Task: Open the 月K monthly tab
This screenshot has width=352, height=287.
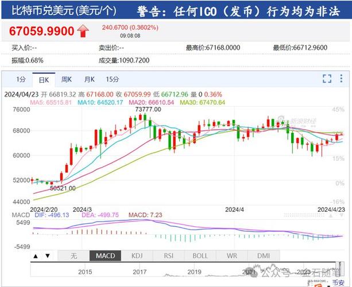Action: click(x=90, y=79)
